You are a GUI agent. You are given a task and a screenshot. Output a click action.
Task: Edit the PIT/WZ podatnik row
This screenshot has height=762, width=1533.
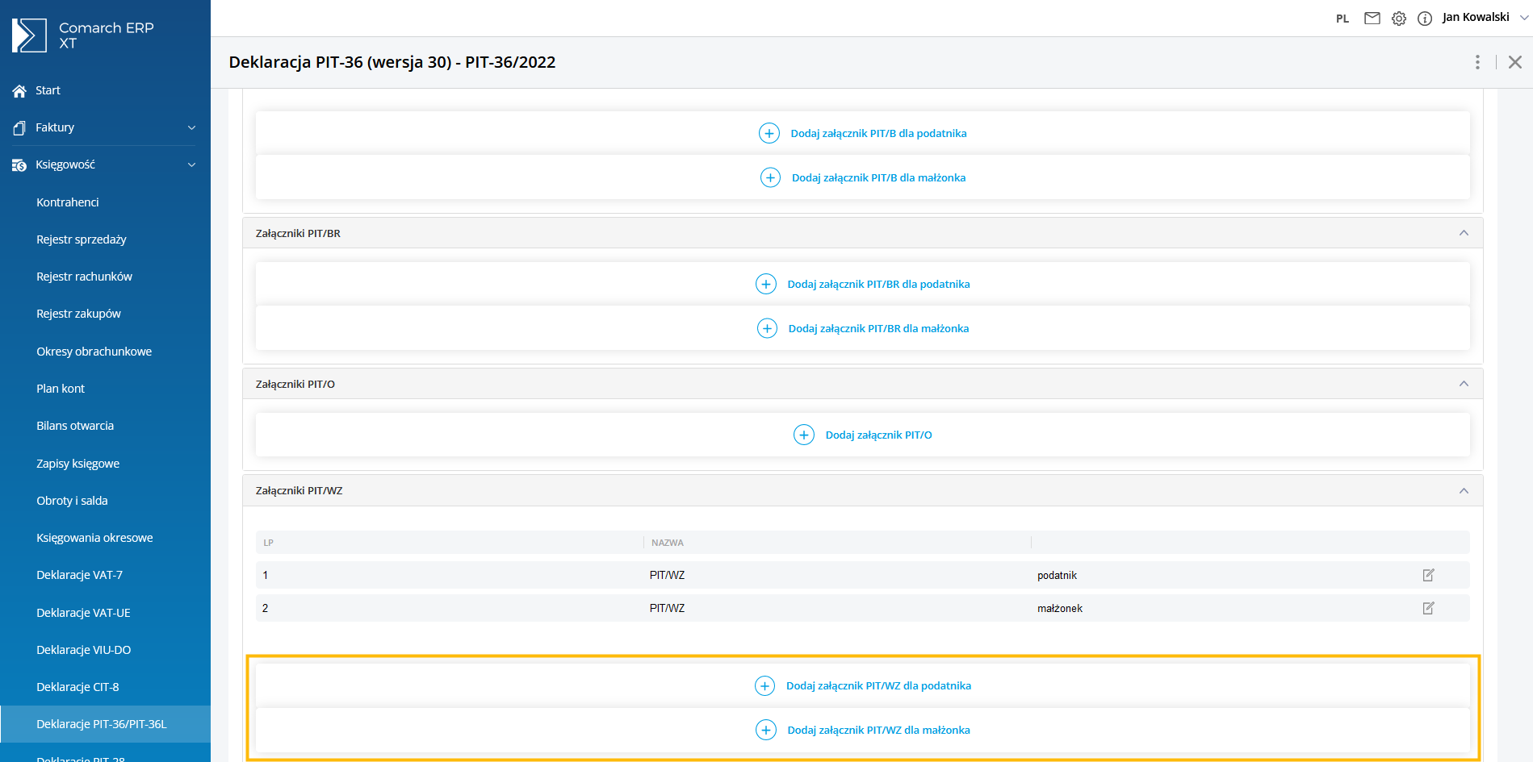pyautogui.click(x=1428, y=575)
